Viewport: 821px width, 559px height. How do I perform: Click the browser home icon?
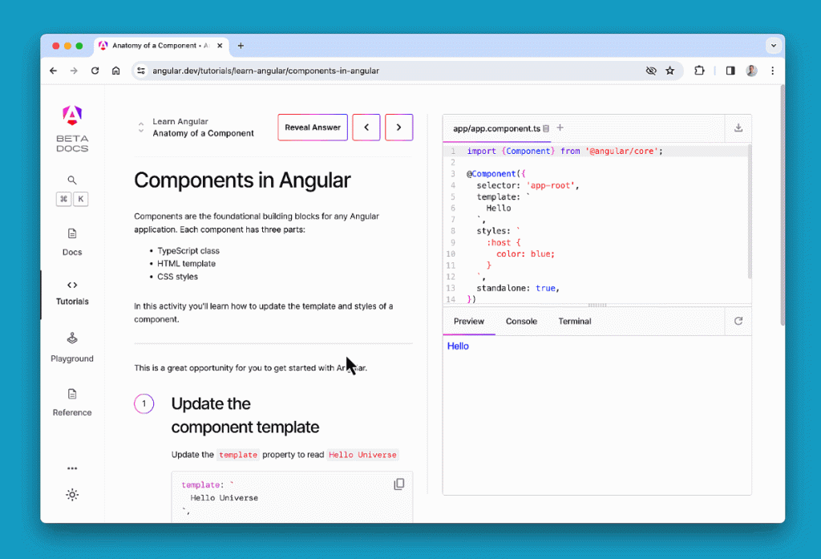point(115,71)
